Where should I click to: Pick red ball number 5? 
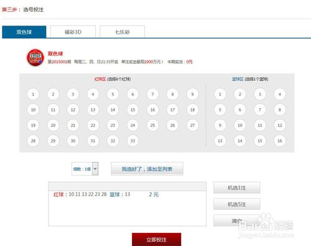click(x=113, y=94)
